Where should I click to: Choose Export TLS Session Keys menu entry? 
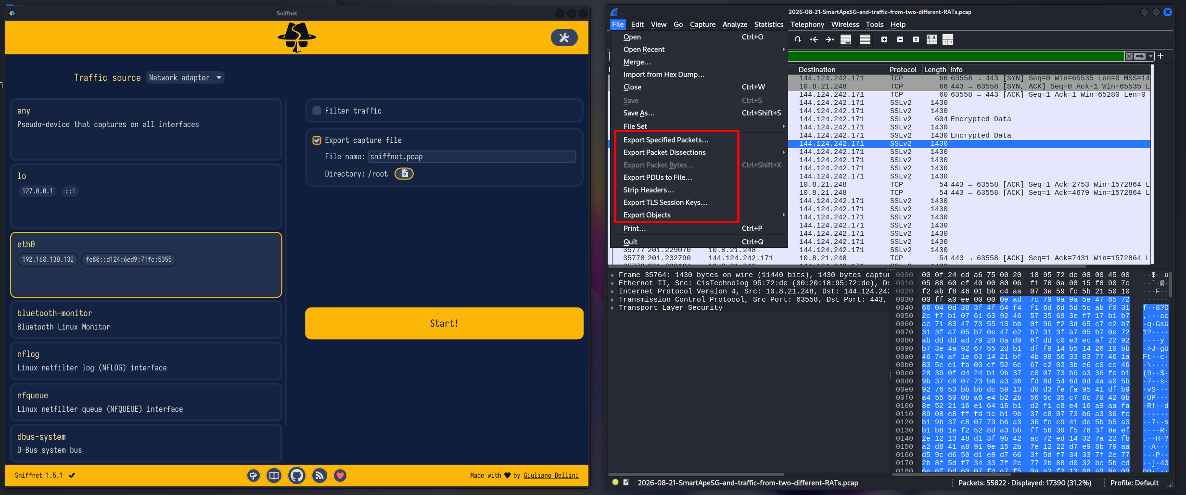pos(699,203)
